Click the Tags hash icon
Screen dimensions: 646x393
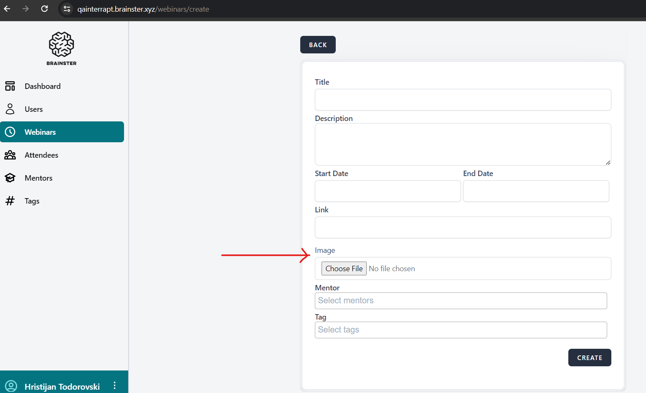[x=10, y=201]
